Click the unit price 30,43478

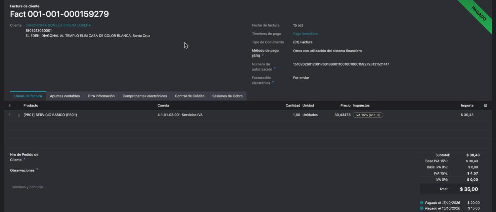[x=342, y=115]
